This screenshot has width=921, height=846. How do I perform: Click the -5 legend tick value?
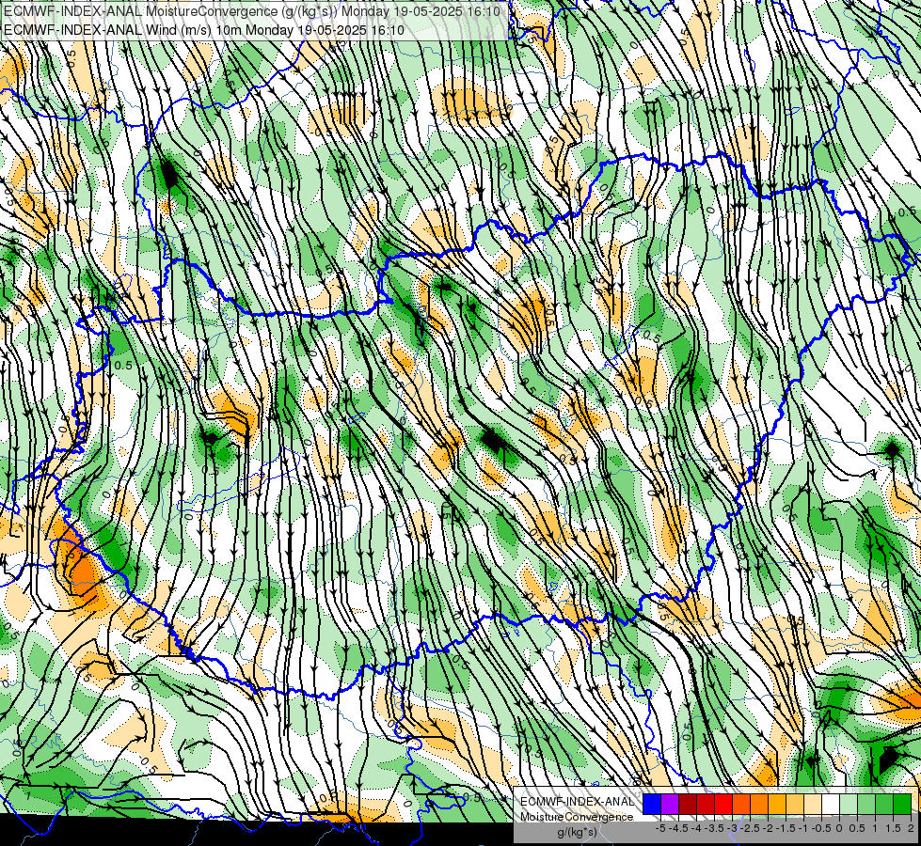pyautogui.click(x=660, y=828)
